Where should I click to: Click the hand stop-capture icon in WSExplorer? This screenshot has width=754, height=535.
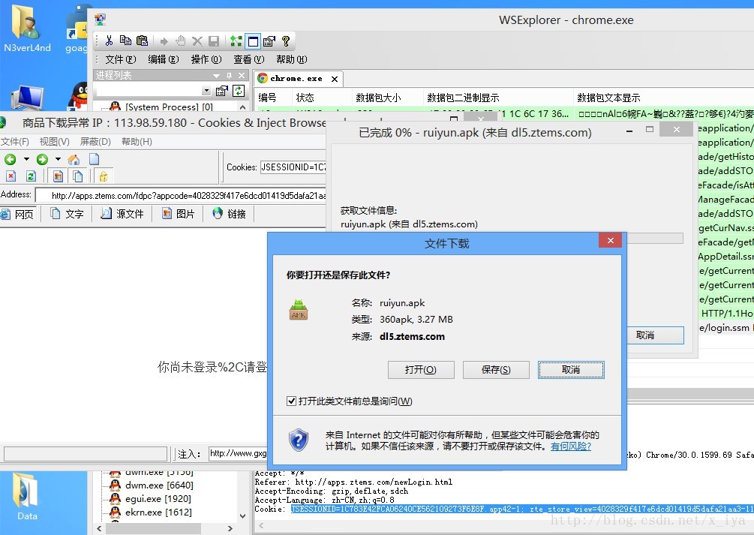click(x=180, y=41)
